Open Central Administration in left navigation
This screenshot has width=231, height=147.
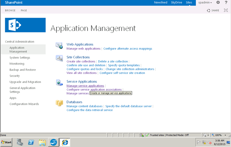pos(19,42)
